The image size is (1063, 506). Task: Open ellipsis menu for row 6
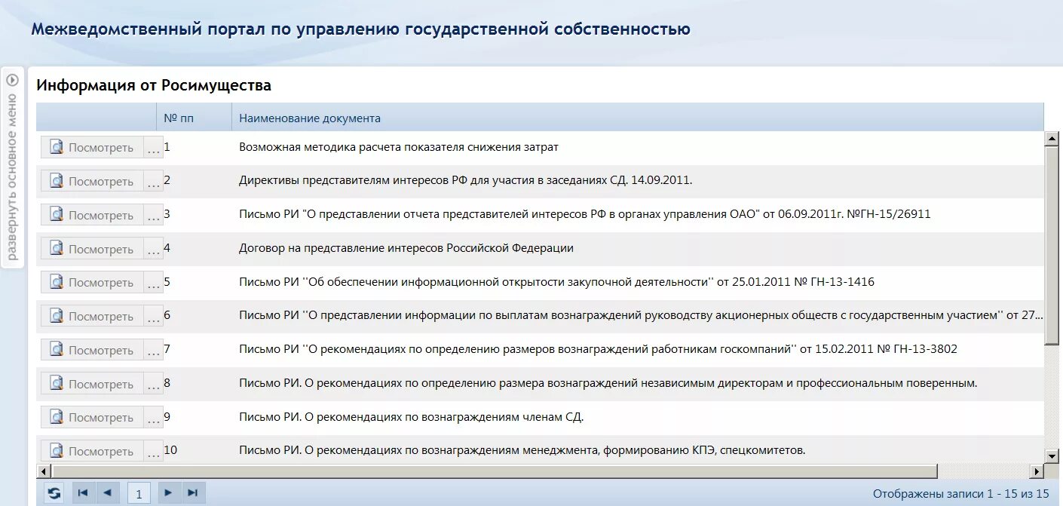pyautogui.click(x=153, y=317)
